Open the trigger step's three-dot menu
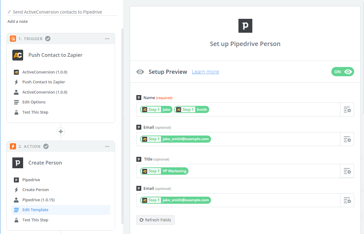The image size is (364, 234). [107, 39]
